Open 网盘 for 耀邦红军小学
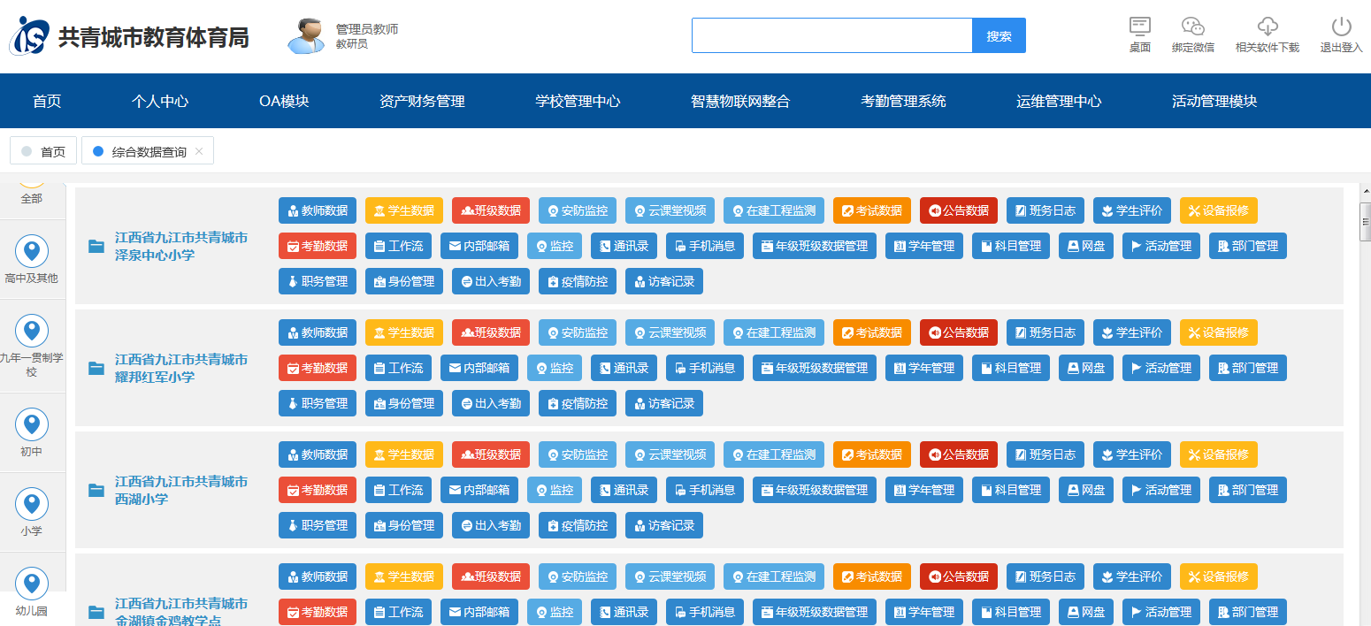The width and height of the screenshot is (1371, 626). (x=1086, y=368)
